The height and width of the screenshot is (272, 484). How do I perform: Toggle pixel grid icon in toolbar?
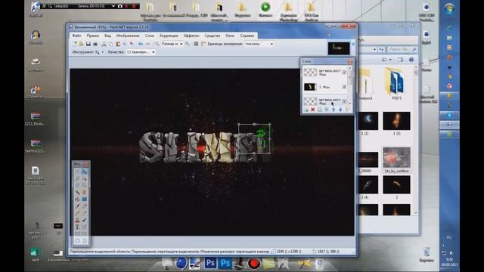coord(196,44)
